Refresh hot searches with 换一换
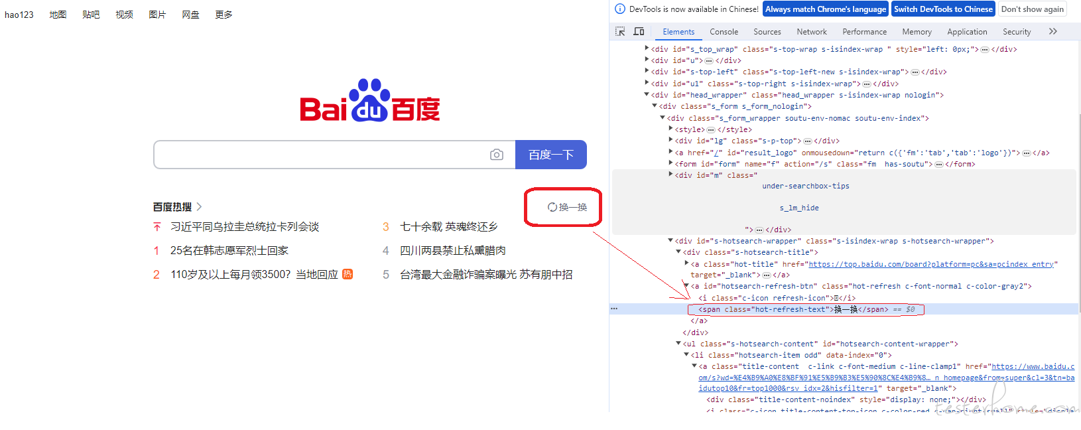 (x=568, y=207)
